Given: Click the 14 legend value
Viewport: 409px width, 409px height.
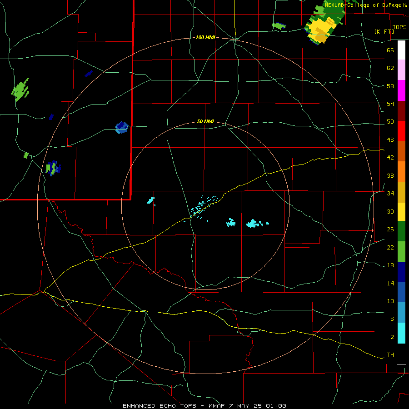Looking at the screenshot, I should pos(390,283).
